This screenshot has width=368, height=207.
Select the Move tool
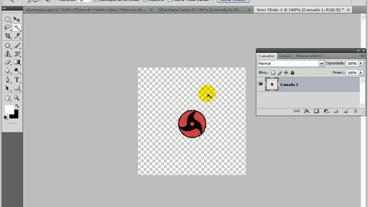point(17,19)
